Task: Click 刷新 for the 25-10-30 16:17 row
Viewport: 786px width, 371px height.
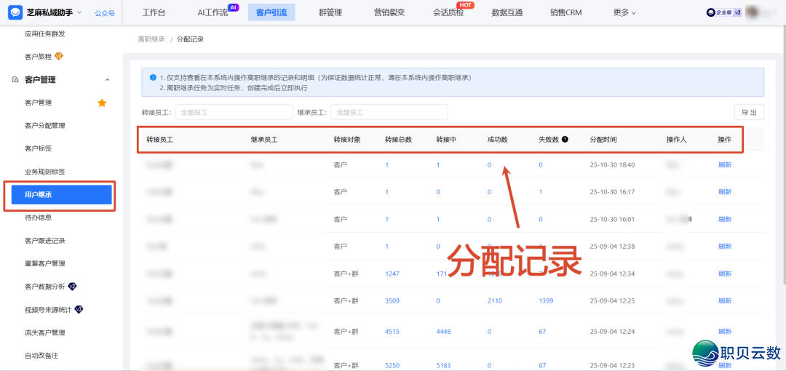Action: click(x=725, y=192)
